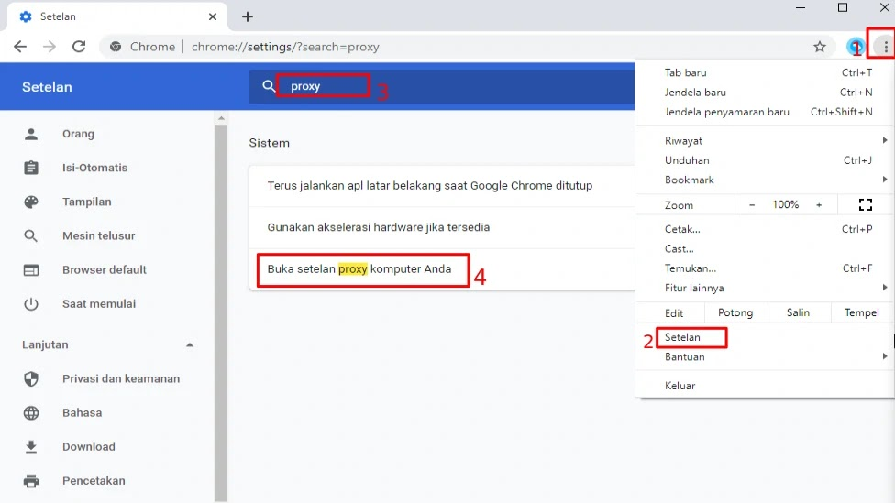Expand the Bookmark submenu

point(884,180)
